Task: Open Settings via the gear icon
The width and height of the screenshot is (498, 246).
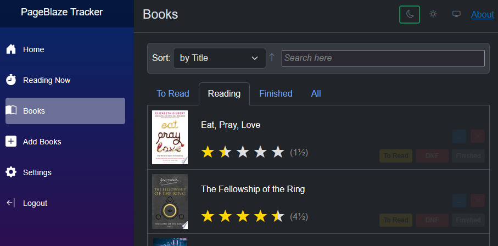Action: [x=11, y=172]
